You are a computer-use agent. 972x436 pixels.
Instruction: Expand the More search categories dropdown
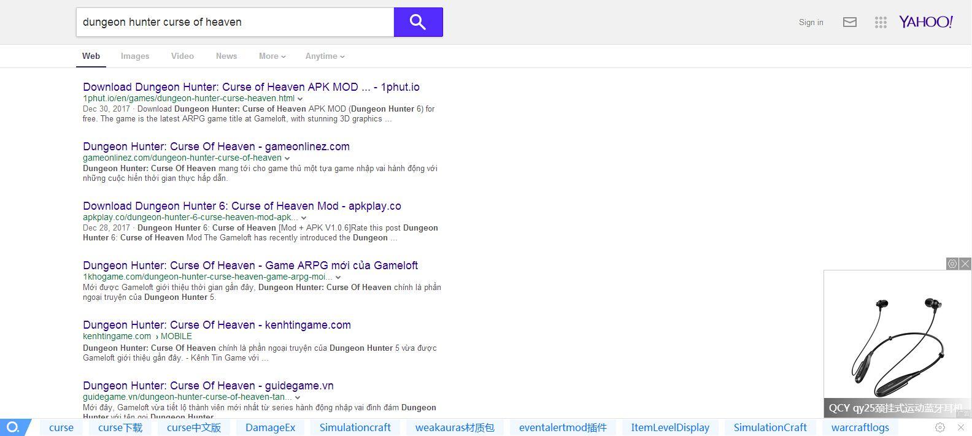(272, 56)
